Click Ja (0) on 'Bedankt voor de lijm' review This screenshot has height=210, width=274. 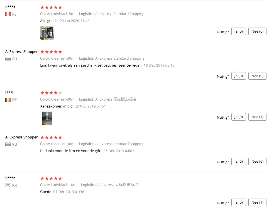239,162
